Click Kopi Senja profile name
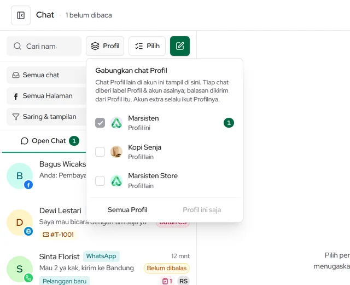Image resolution: width=350 pixels, height=285 pixels. [x=144, y=147]
